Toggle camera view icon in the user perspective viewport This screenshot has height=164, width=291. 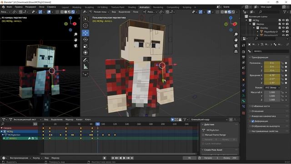(x=236, y=46)
